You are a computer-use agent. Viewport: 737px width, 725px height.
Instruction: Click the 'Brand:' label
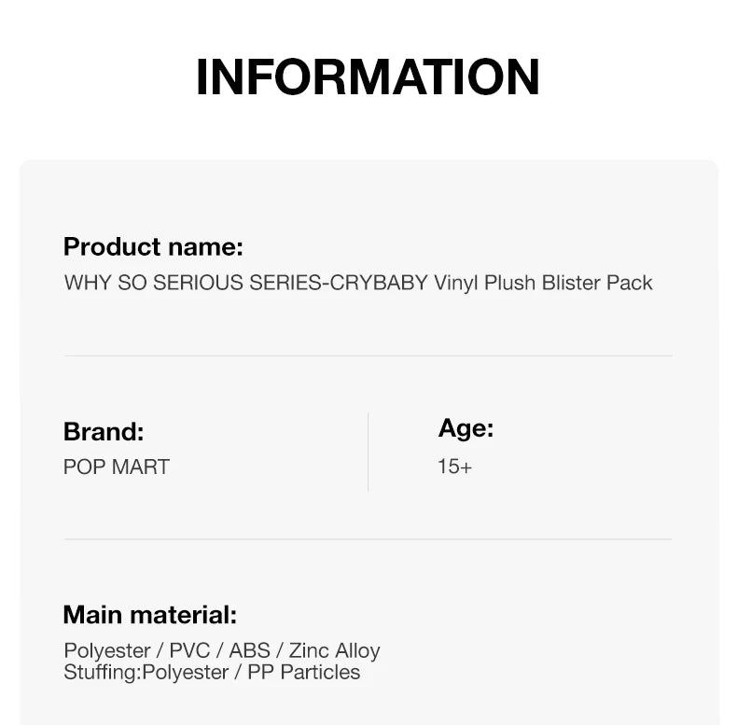[104, 432]
